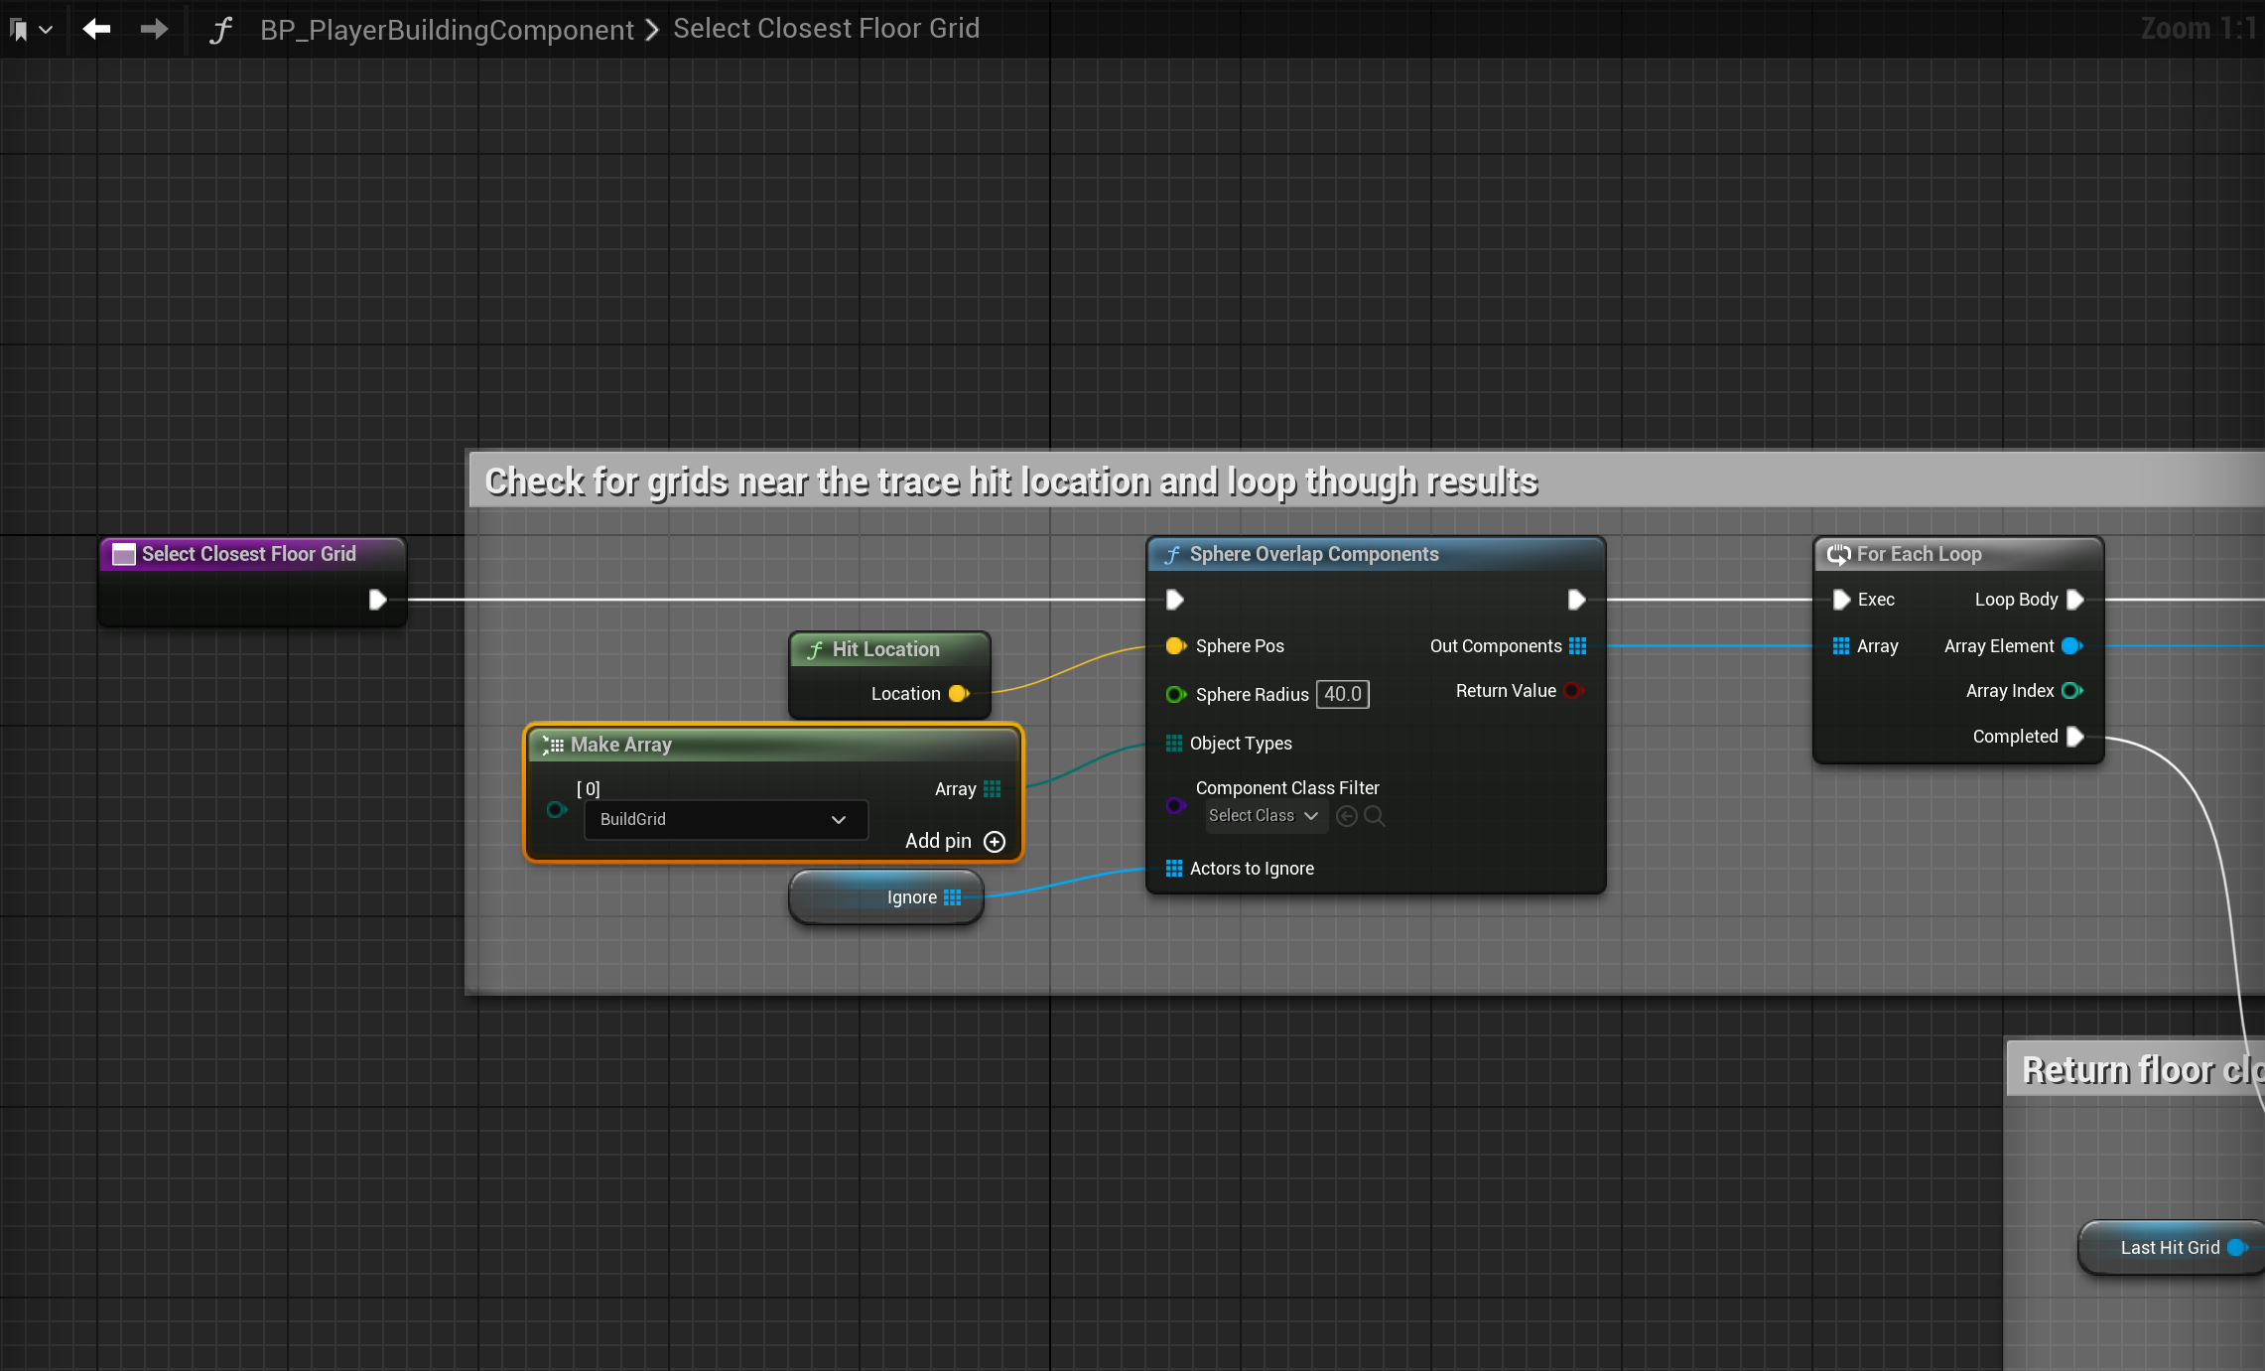Click the Array Element blue pin

[2071, 646]
